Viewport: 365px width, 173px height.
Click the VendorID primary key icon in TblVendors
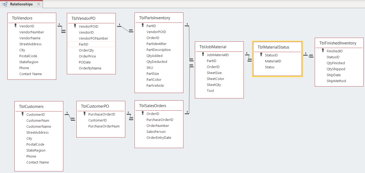point(15,26)
